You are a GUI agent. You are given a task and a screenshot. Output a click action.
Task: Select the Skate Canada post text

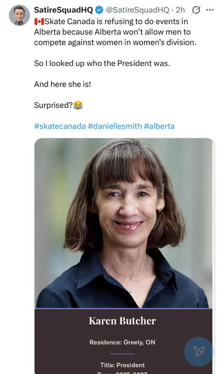coord(115,32)
